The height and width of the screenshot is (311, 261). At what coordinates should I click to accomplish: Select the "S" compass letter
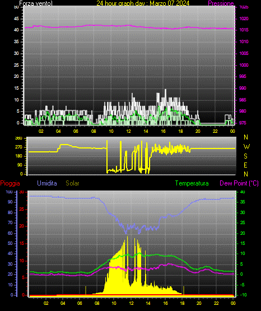[245, 156]
